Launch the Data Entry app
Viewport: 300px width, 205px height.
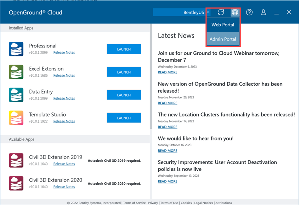pyautogui.click(x=124, y=95)
